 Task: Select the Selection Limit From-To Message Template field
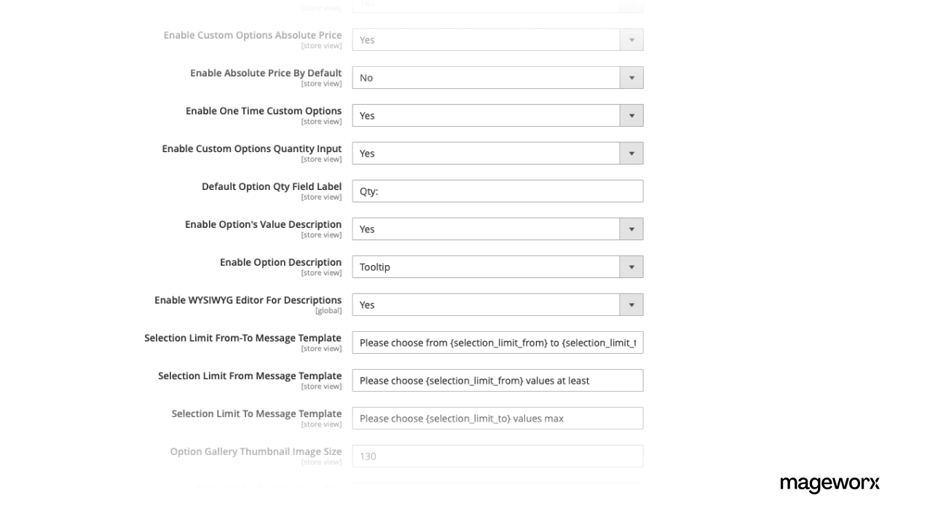[x=497, y=342]
